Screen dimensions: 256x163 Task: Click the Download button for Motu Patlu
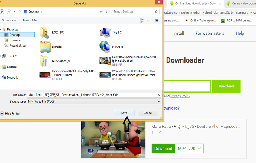tap(163, 149)
